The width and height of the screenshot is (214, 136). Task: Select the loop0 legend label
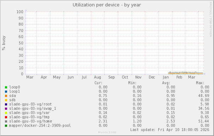coord(15,87)
